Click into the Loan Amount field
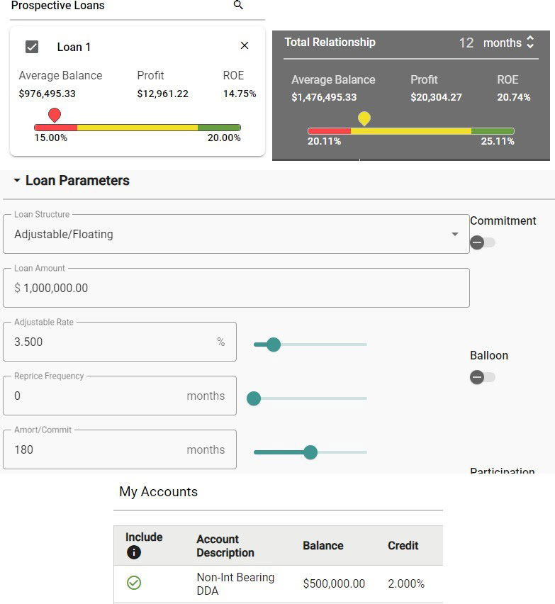This screenshot has width=555, height=604. pyautogui.click(x=236, y=289)
